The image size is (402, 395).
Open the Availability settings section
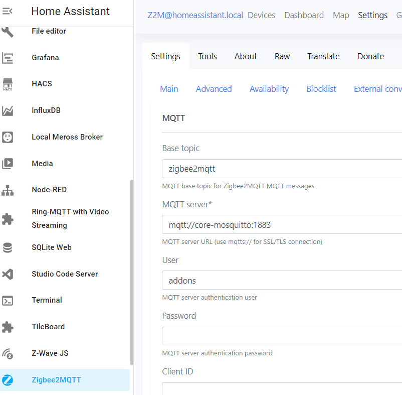(x=269, y=89)
